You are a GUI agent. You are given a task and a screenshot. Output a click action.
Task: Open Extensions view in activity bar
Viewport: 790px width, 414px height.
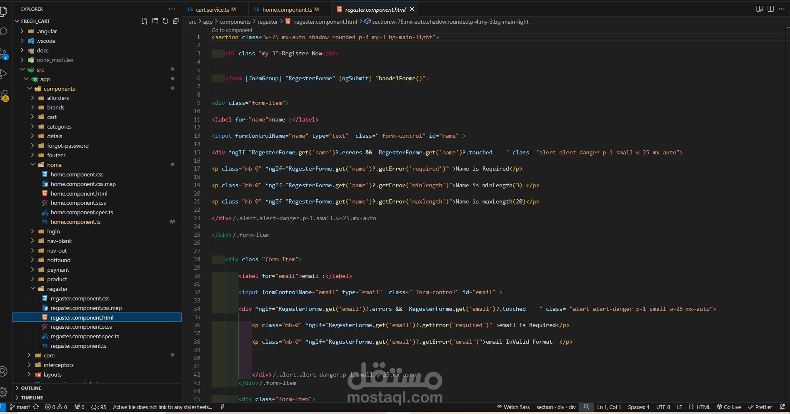(4, 96)
